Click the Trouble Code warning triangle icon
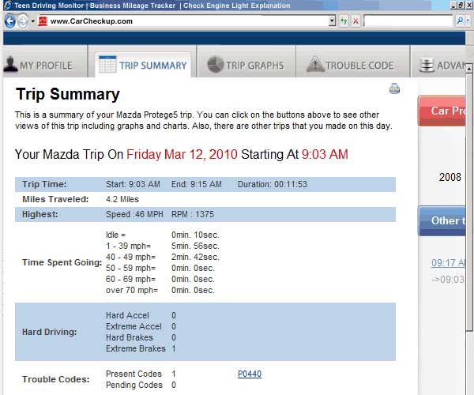The image size is (474, 395). coord(315,64)
